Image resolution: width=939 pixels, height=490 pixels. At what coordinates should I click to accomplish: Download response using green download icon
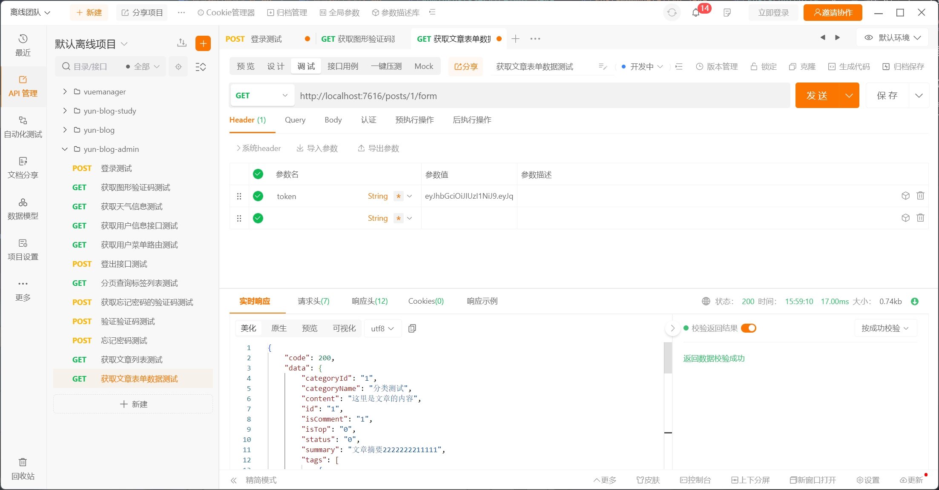pos(915,302)
